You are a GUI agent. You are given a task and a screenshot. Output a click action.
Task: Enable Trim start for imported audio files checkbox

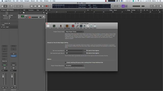85,53
